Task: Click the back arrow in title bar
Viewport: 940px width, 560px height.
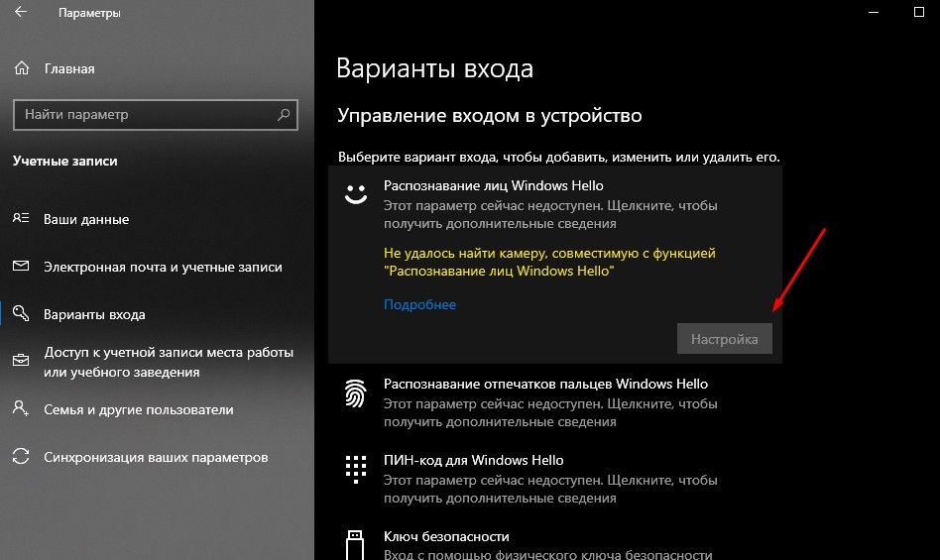Action: tap(21, 14)
